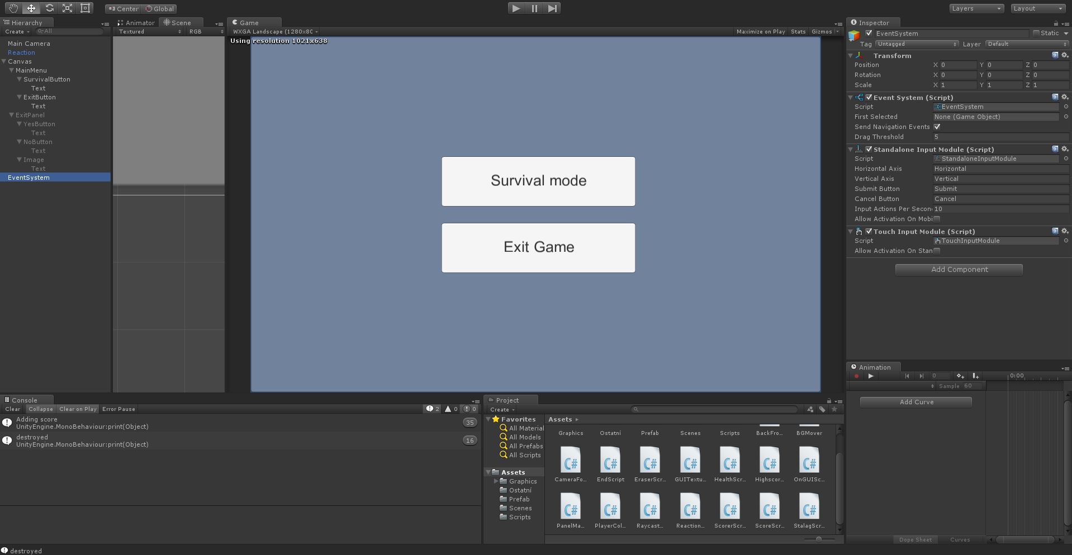
Task: Click the asset preview size slider
Action: (819, 539)
